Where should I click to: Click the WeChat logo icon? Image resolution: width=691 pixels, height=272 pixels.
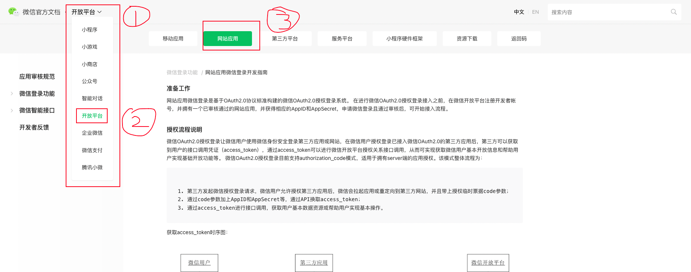coord(13,12)
